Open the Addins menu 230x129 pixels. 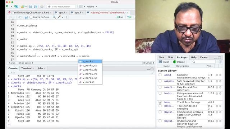coord(92,6)
